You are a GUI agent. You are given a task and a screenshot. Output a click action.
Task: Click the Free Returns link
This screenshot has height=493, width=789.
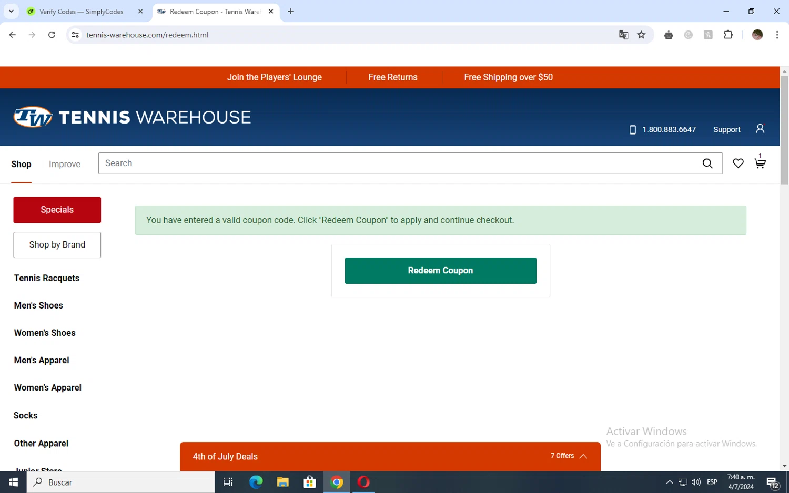point(393,77)
